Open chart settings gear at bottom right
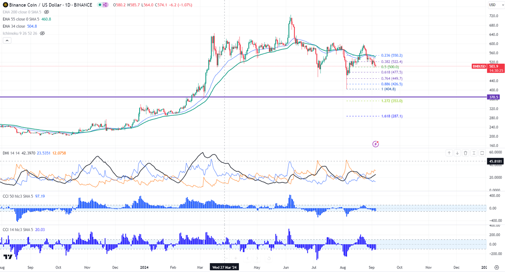Viewport: 505px width, 272px height. pos(497,267)
